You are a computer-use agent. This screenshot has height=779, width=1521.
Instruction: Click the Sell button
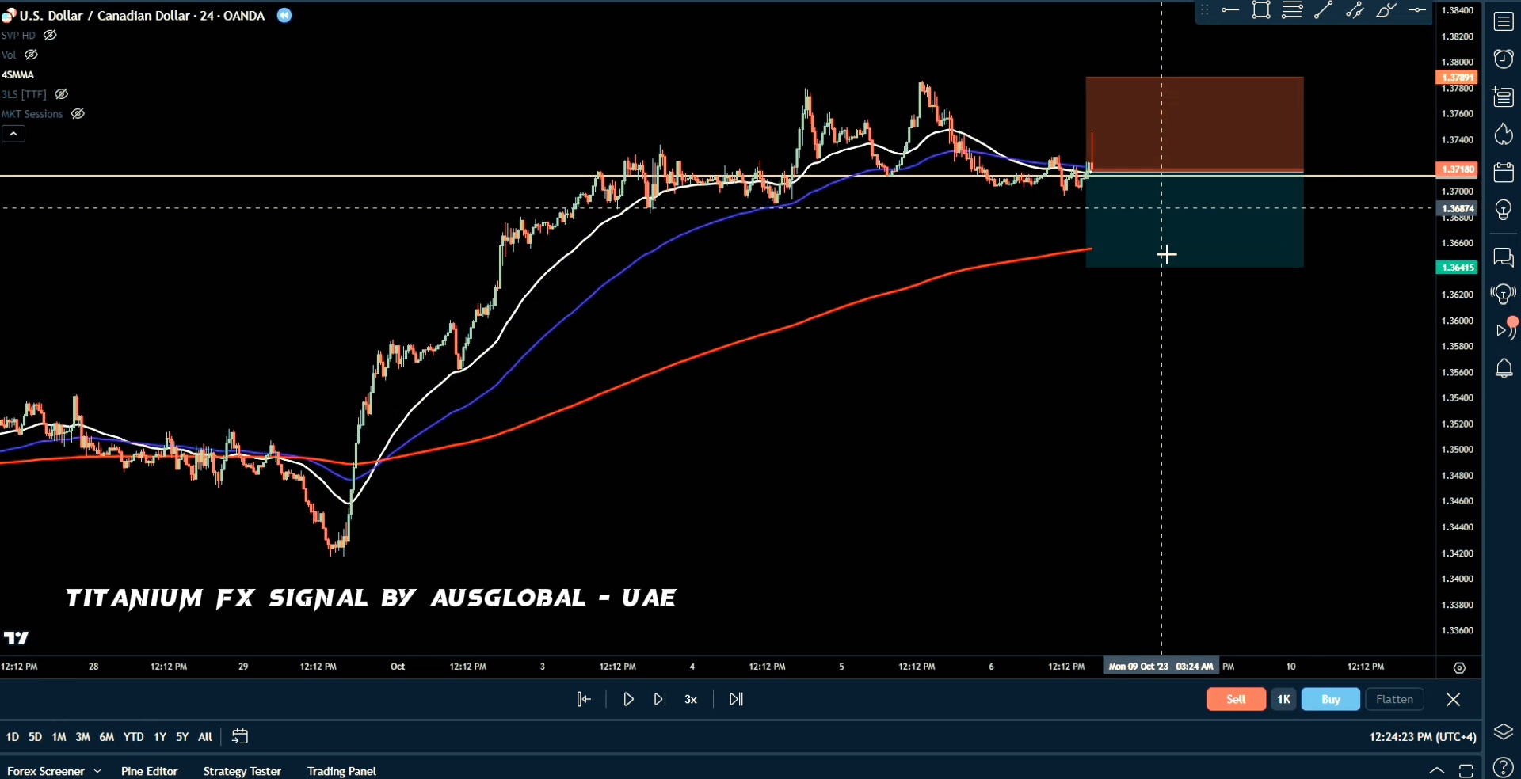[1236, 699]
